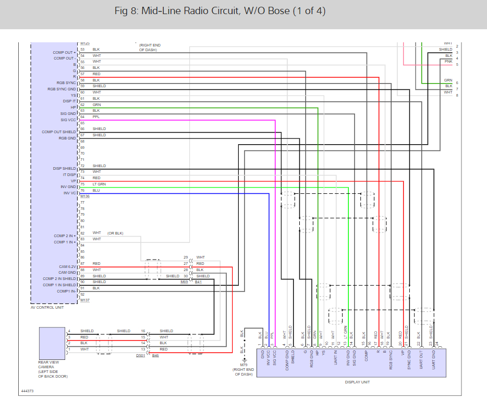Select the COMP OUT - pin label
The width and height of the screenshot is (487, 409).
point(65,58)
